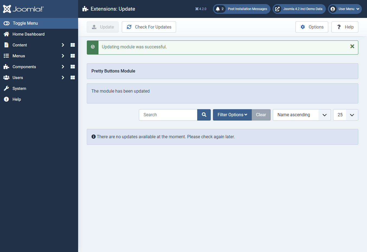Open the Name ascending sort dropdown

pyautogui.click(x=301, y=115)
